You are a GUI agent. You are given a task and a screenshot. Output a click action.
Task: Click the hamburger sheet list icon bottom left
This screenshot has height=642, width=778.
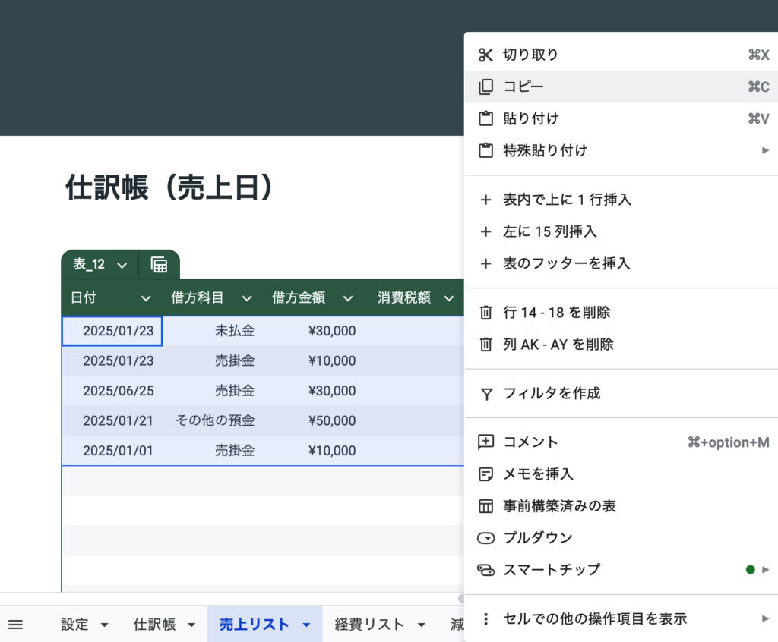click(x=17, y=624)
